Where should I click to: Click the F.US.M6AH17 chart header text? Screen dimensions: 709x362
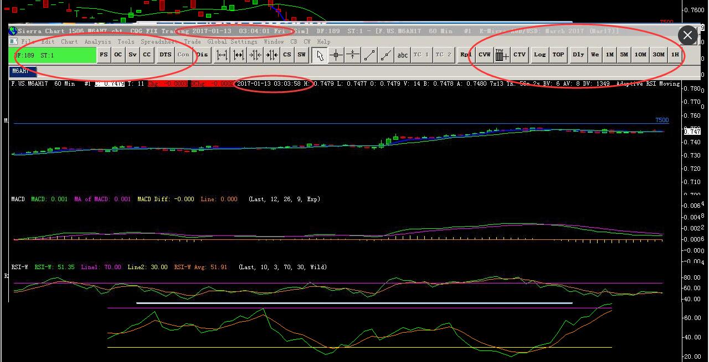pos(29,83)
